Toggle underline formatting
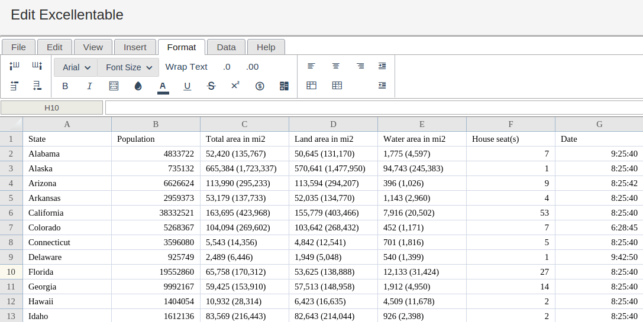The height and width of the screenshot is (322, 643). pos(188,86)
